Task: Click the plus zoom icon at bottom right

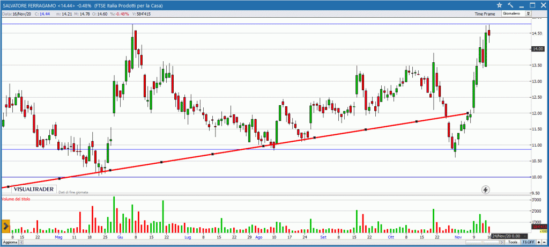Action: 538,242
